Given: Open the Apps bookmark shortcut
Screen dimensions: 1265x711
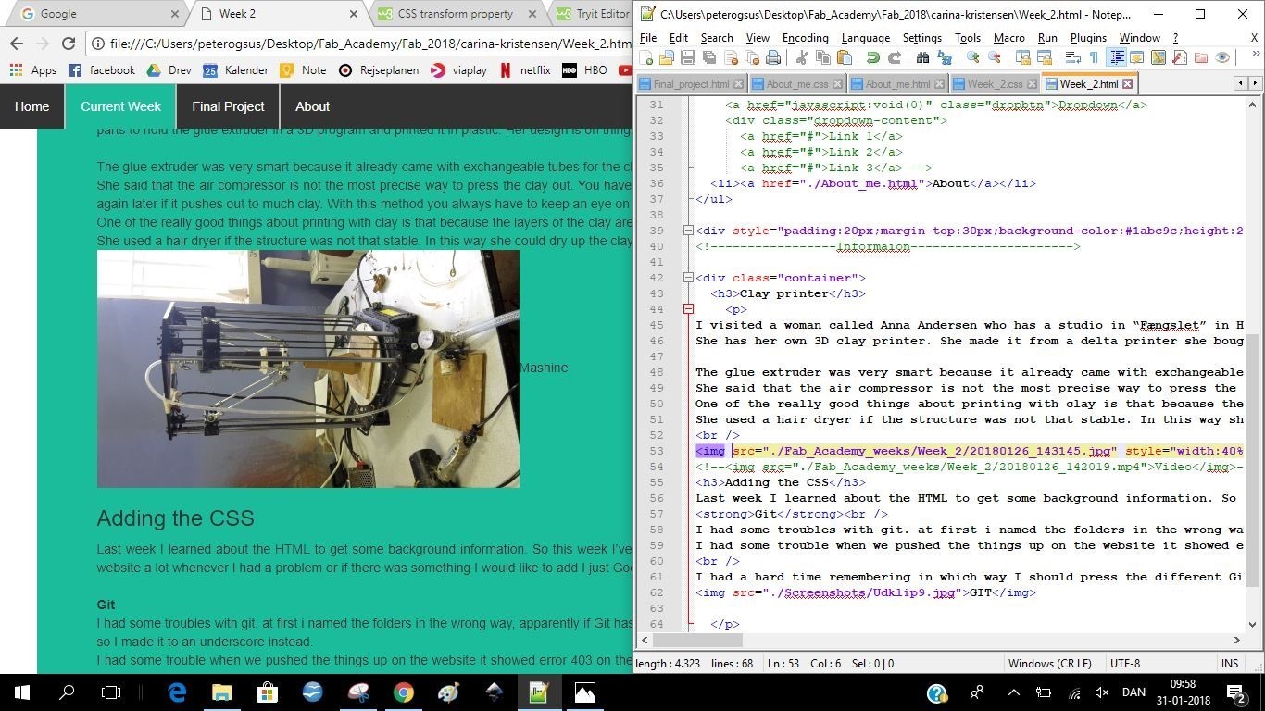Looking at the screenshot, I should click(x=33, y=70).
